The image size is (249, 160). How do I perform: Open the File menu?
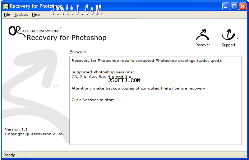point(7,14)
